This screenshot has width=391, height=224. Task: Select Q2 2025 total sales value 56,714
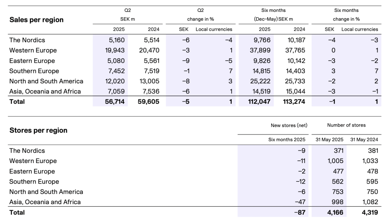115,102
